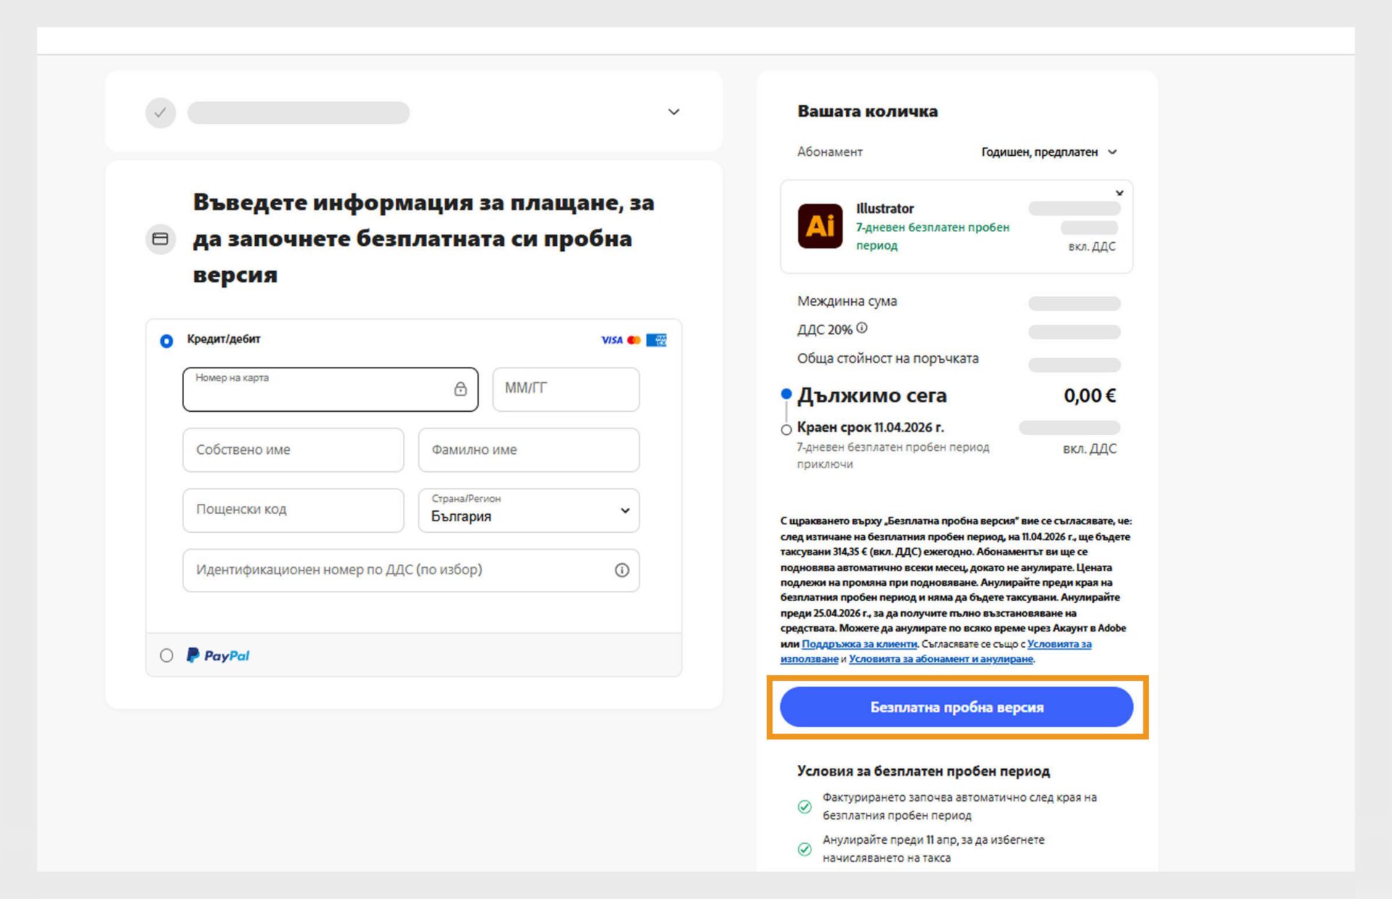This screenshot has width=1392, height=899.
Task: Select the PayPal payment radio button
Action: 167,655
